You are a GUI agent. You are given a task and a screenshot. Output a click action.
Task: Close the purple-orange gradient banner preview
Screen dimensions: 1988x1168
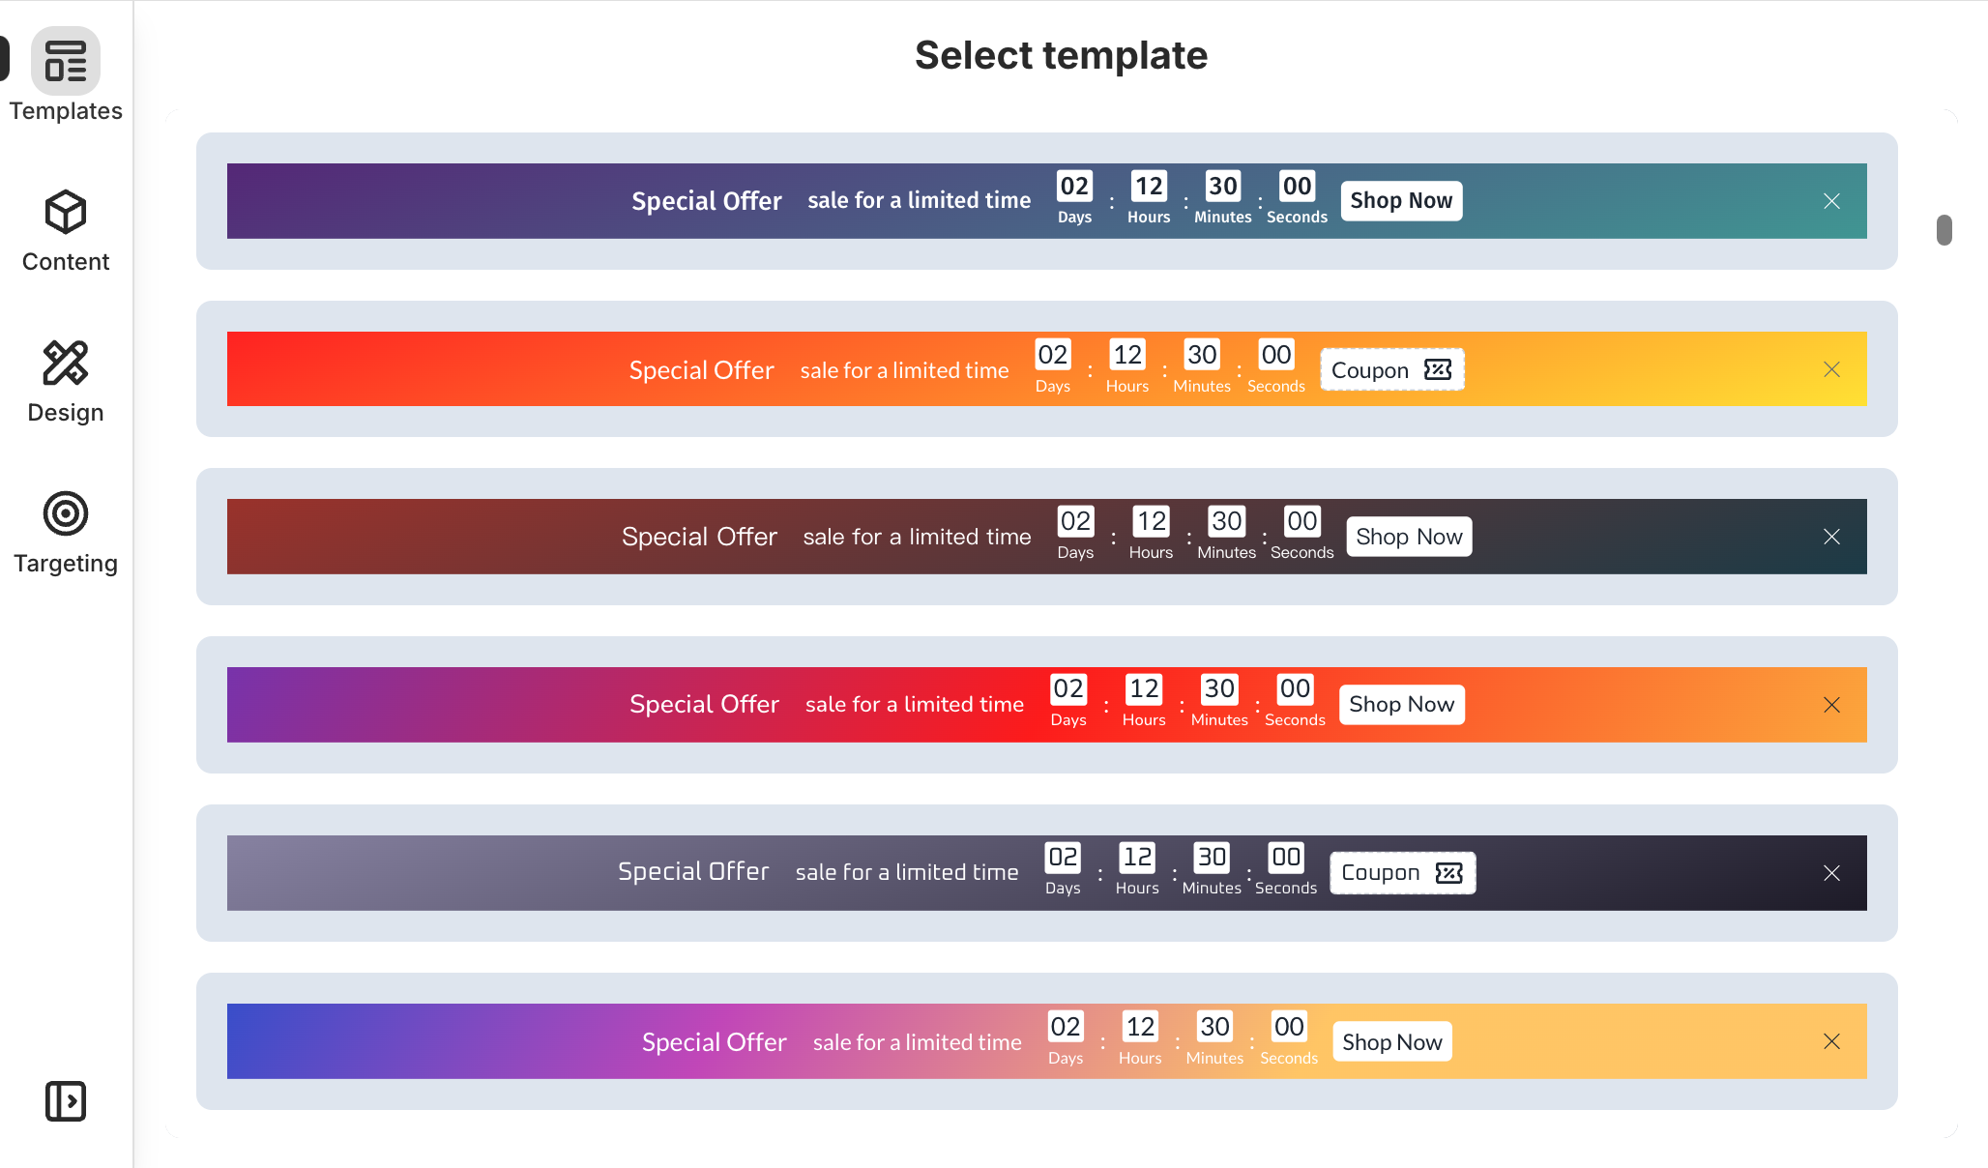point(1831,705)
